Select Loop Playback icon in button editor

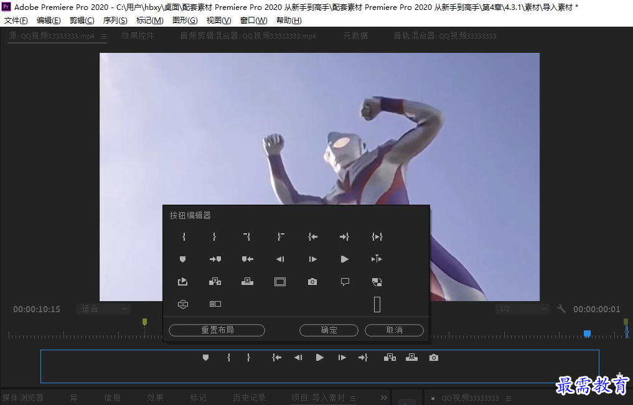click(182, 282)
